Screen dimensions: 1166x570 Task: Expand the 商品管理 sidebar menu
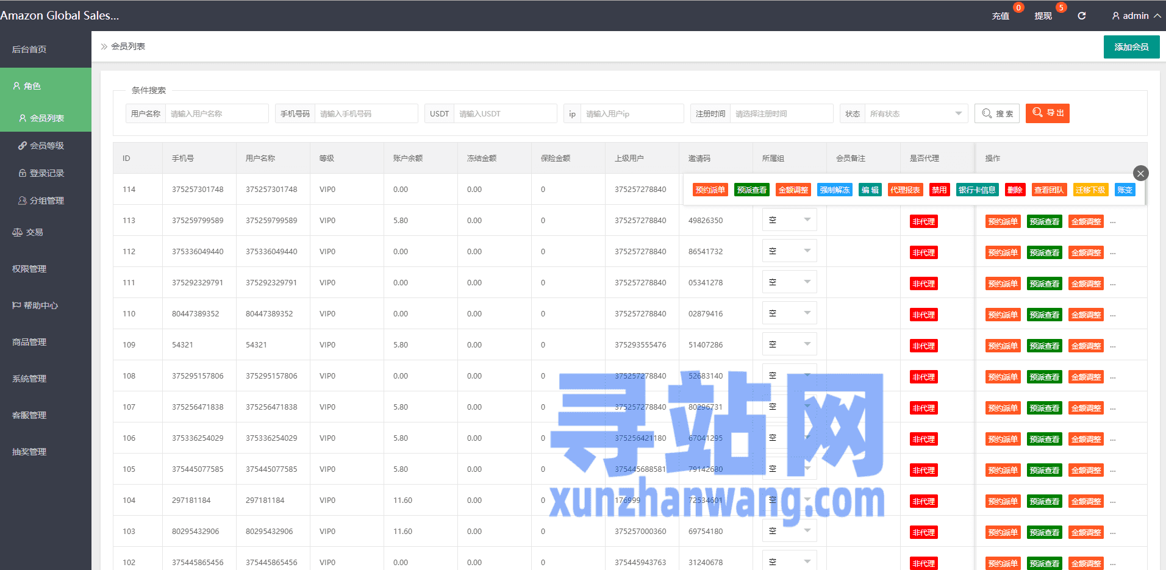tap(46, 342)
